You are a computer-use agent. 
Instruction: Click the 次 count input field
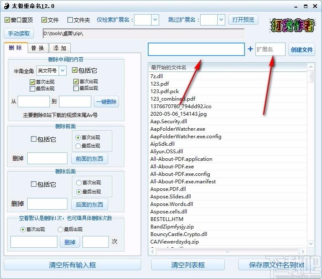click(95, 242)
